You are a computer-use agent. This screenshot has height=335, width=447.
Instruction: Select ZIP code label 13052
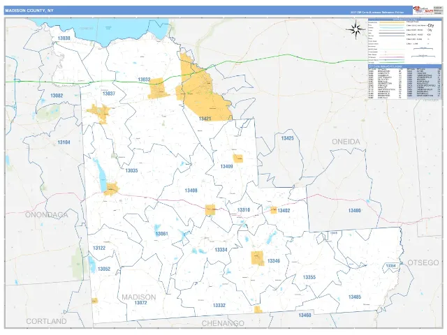click(x=104, y=269)
